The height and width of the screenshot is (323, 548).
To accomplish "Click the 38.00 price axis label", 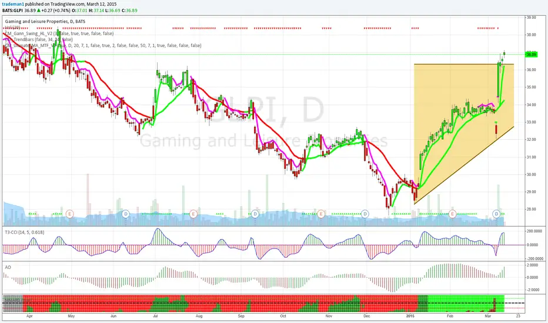I will [x=531, y=35].
